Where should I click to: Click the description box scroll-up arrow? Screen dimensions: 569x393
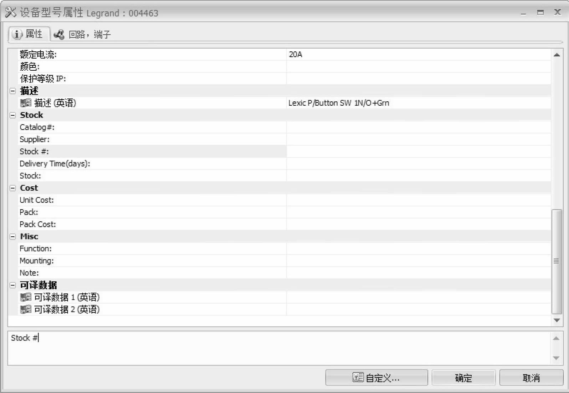(556, 338)
